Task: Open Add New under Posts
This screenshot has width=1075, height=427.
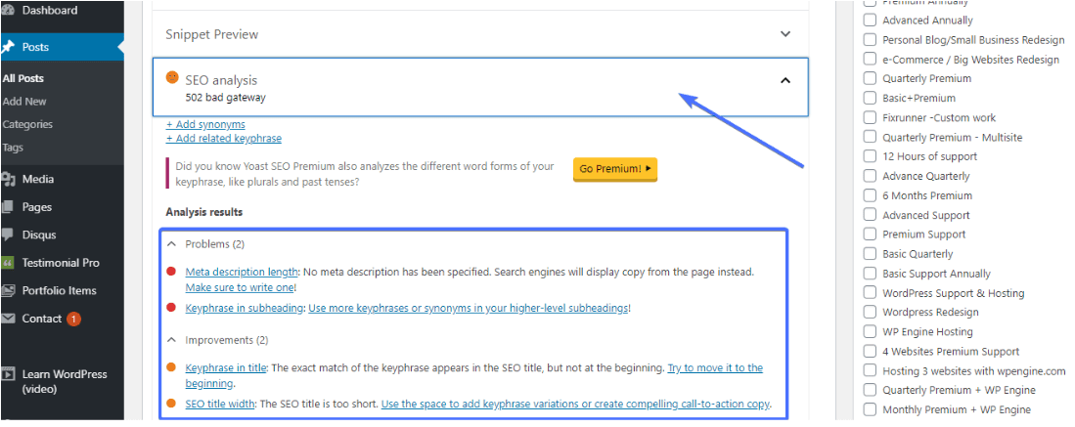Action: coord(24,102)
